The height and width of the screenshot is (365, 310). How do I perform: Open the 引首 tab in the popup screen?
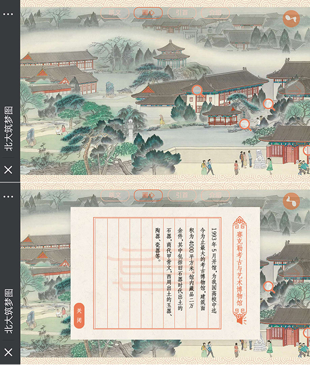tap(182, 195)
